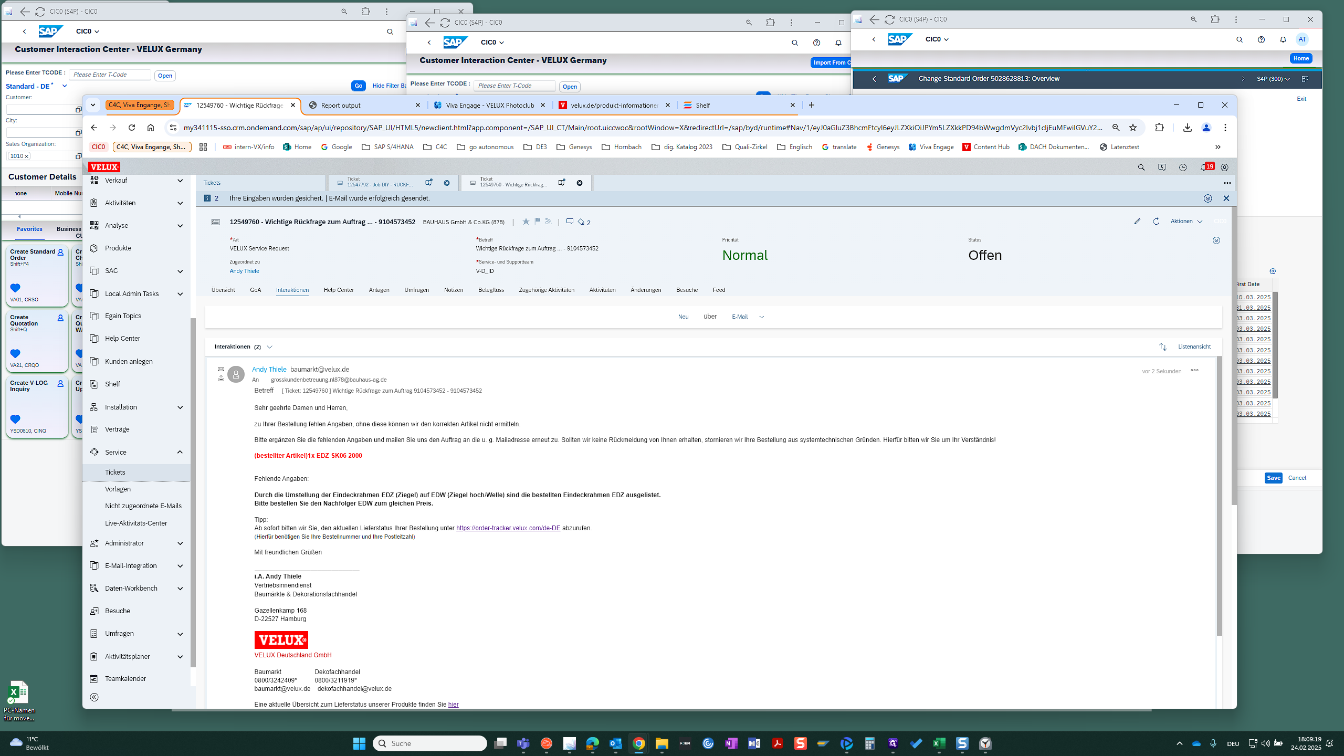This screenshot has width=1344, height=756.
Task: Switch to the Übersicht tab
Action: [x=223, y=290]
